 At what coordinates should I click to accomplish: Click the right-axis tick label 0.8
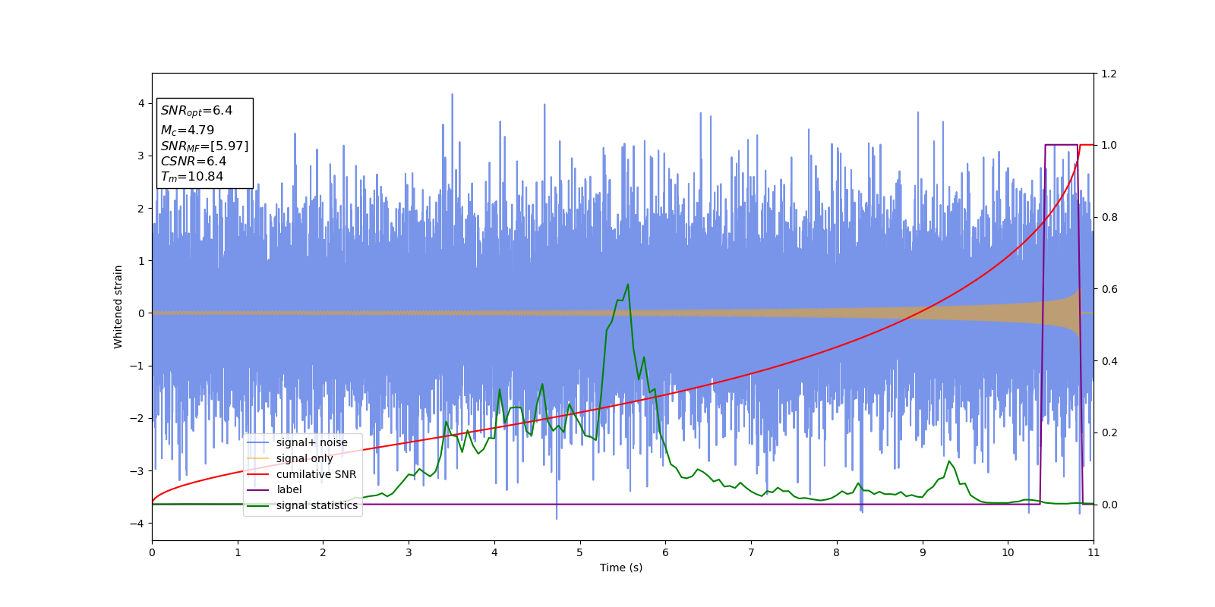tap(1109, 217)
